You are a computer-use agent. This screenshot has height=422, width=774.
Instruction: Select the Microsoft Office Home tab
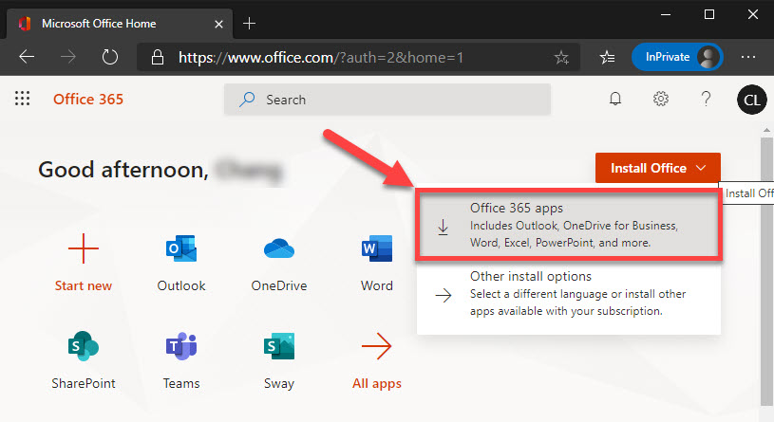[x=119, y=23]
